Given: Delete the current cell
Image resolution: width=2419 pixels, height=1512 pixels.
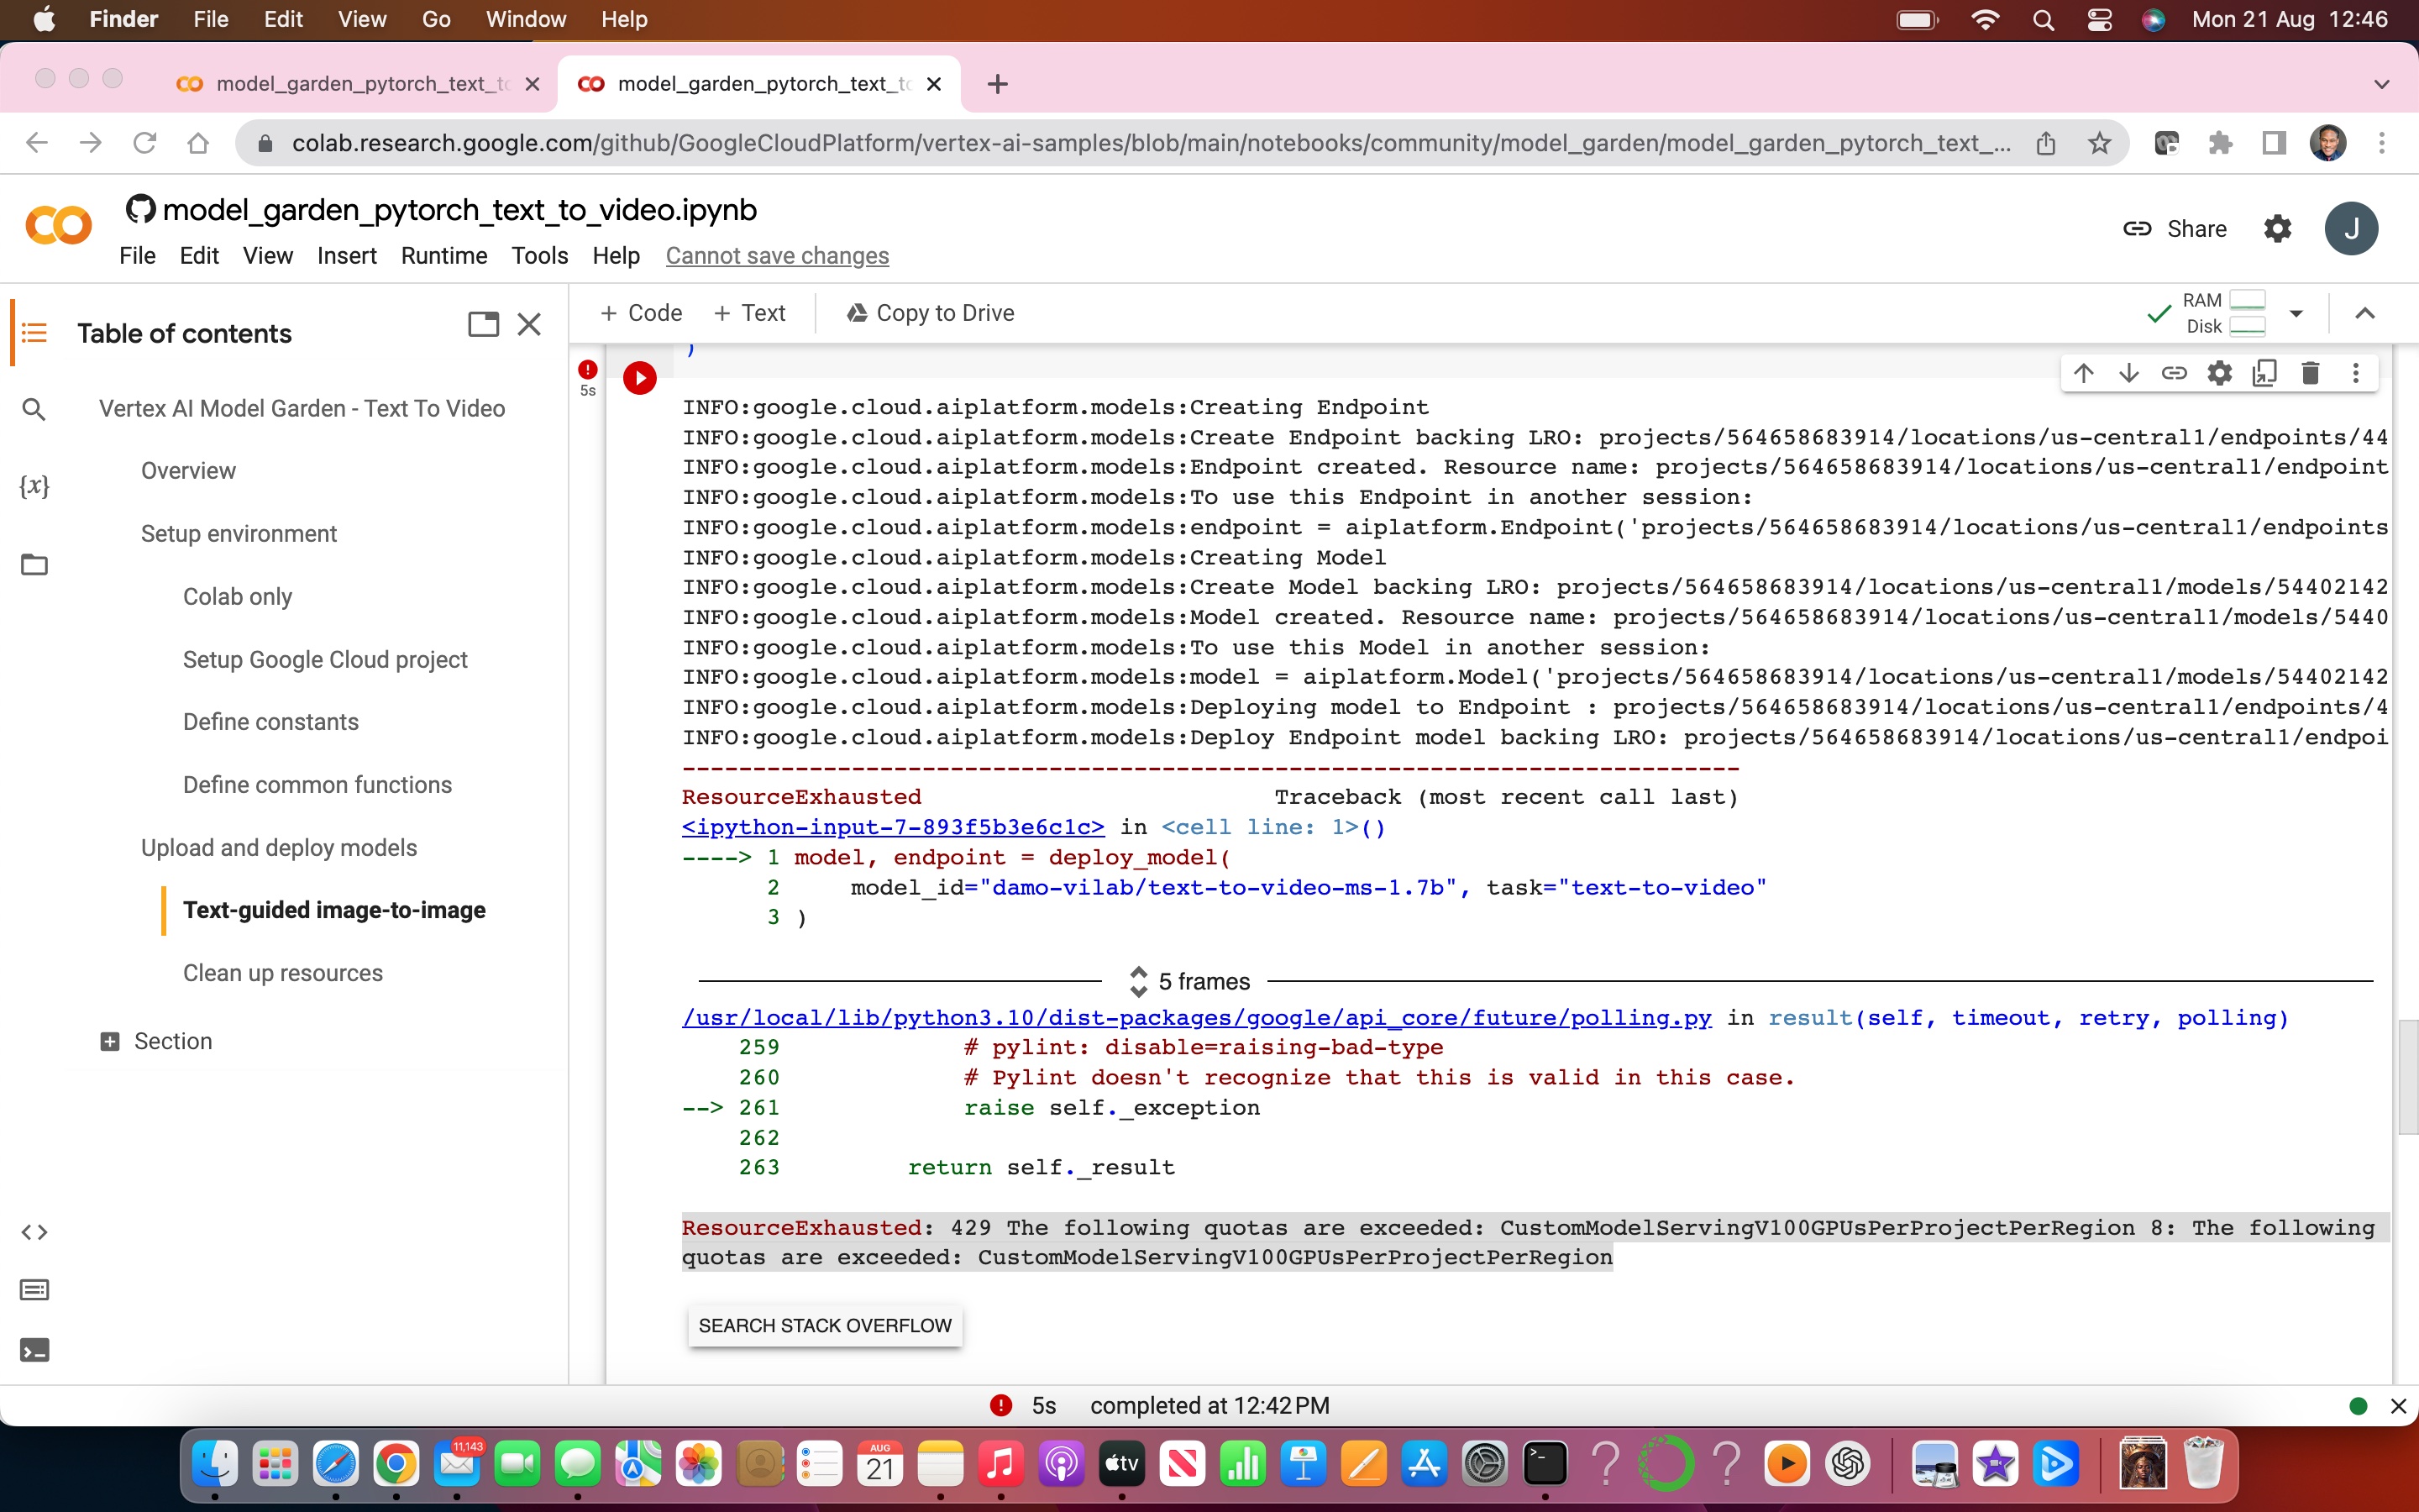Looking at the screenshot, I should pos(2310,372).
